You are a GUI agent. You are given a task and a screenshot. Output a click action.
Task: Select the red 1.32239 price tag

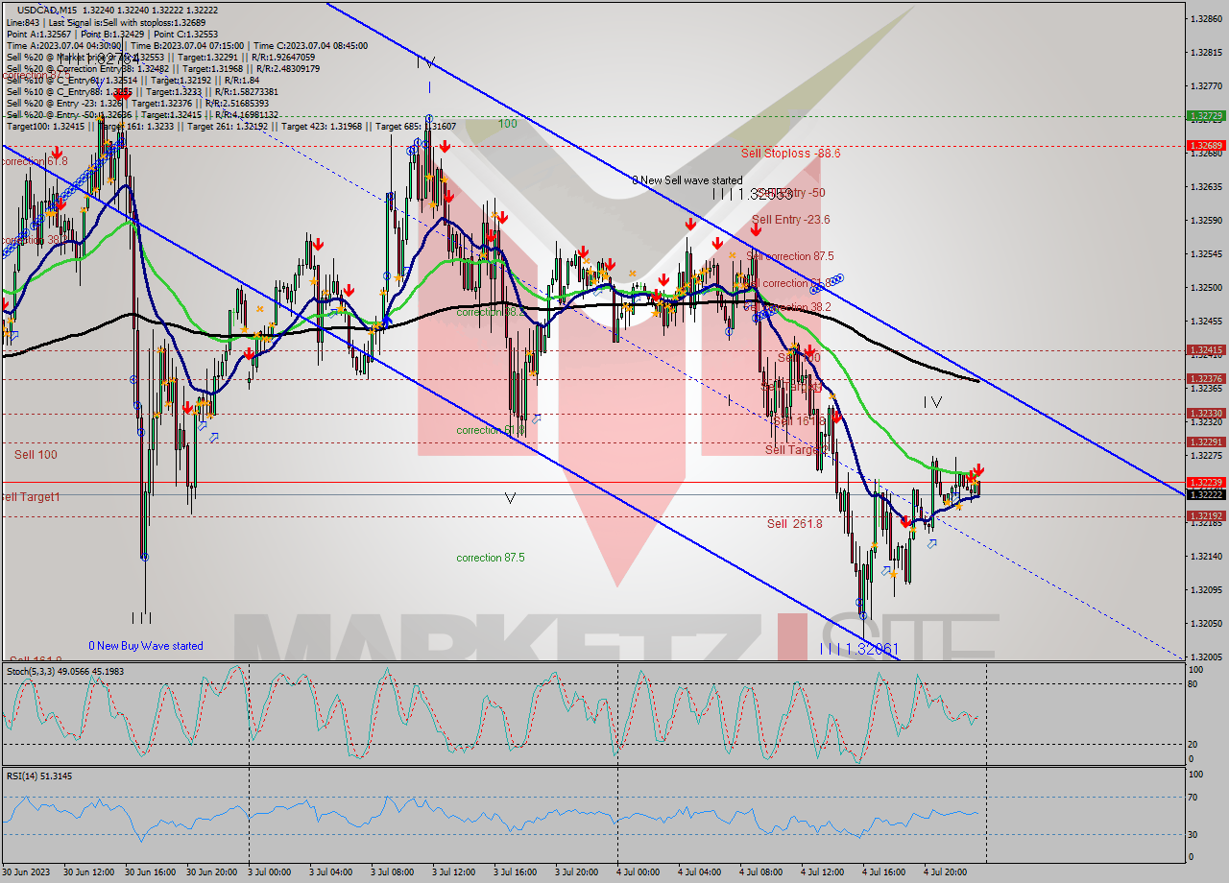[1205, 482]
